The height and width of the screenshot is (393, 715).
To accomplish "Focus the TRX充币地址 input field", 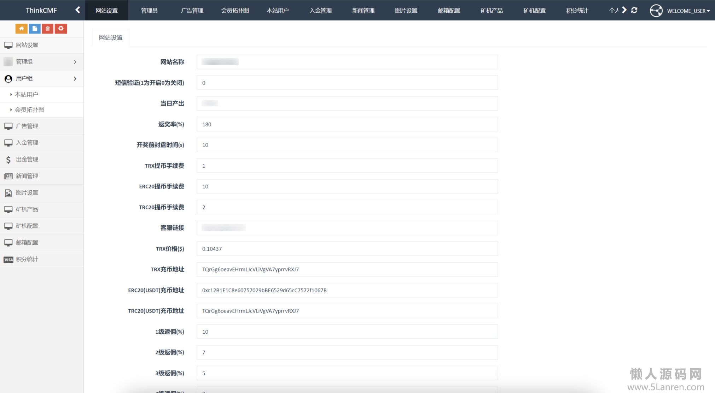I will (x=347, y=269).
